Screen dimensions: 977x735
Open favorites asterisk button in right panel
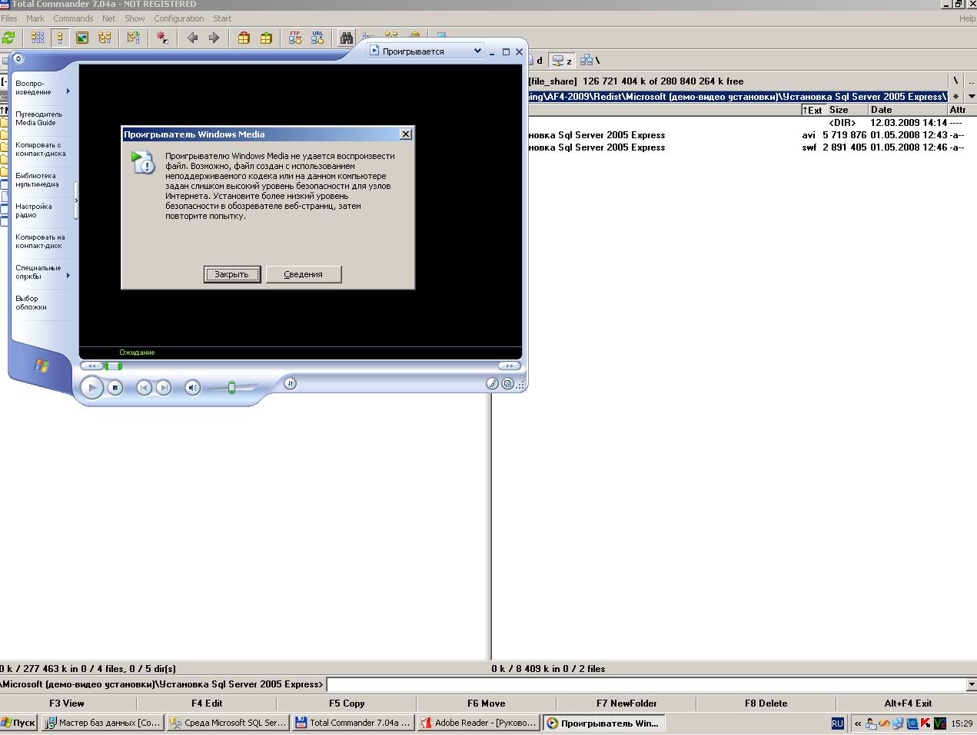pyautogui.click(x=955, y=97)
